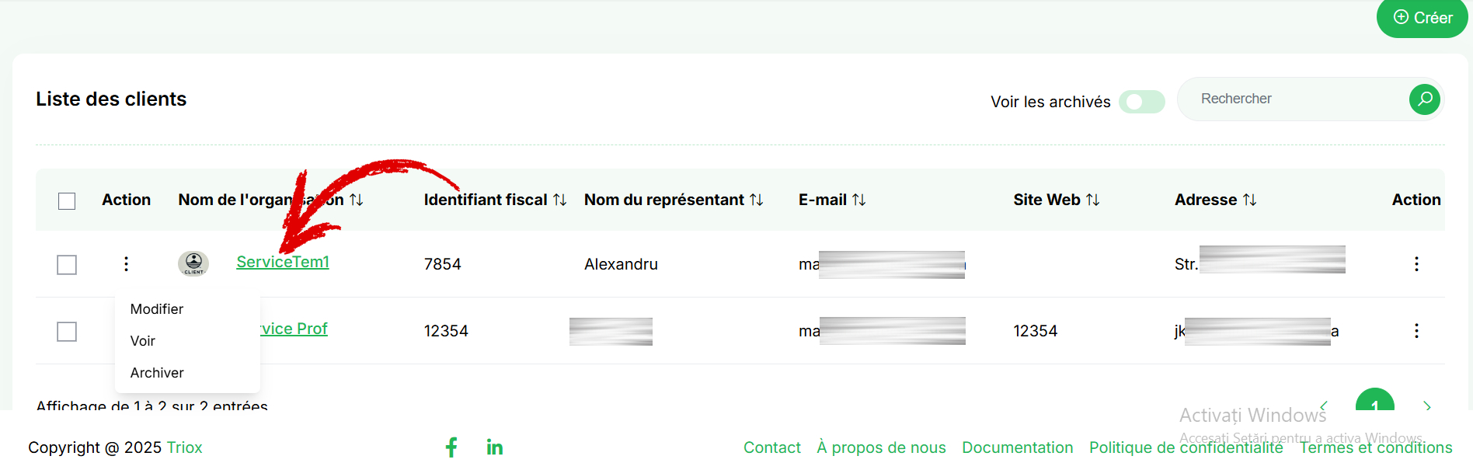The width and height of the screenshot is (1473, 470).
Task: Open right-side three-dot menu for Alexandru row
Action: click(x=1416, y=264)
